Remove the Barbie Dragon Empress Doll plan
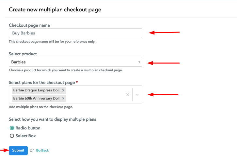The height and width of the screenshot is (160, 237). (x=63, y=90)
